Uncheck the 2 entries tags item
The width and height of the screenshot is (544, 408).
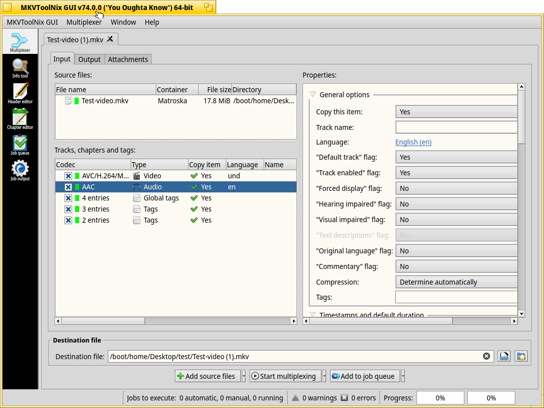coord(68,220)
